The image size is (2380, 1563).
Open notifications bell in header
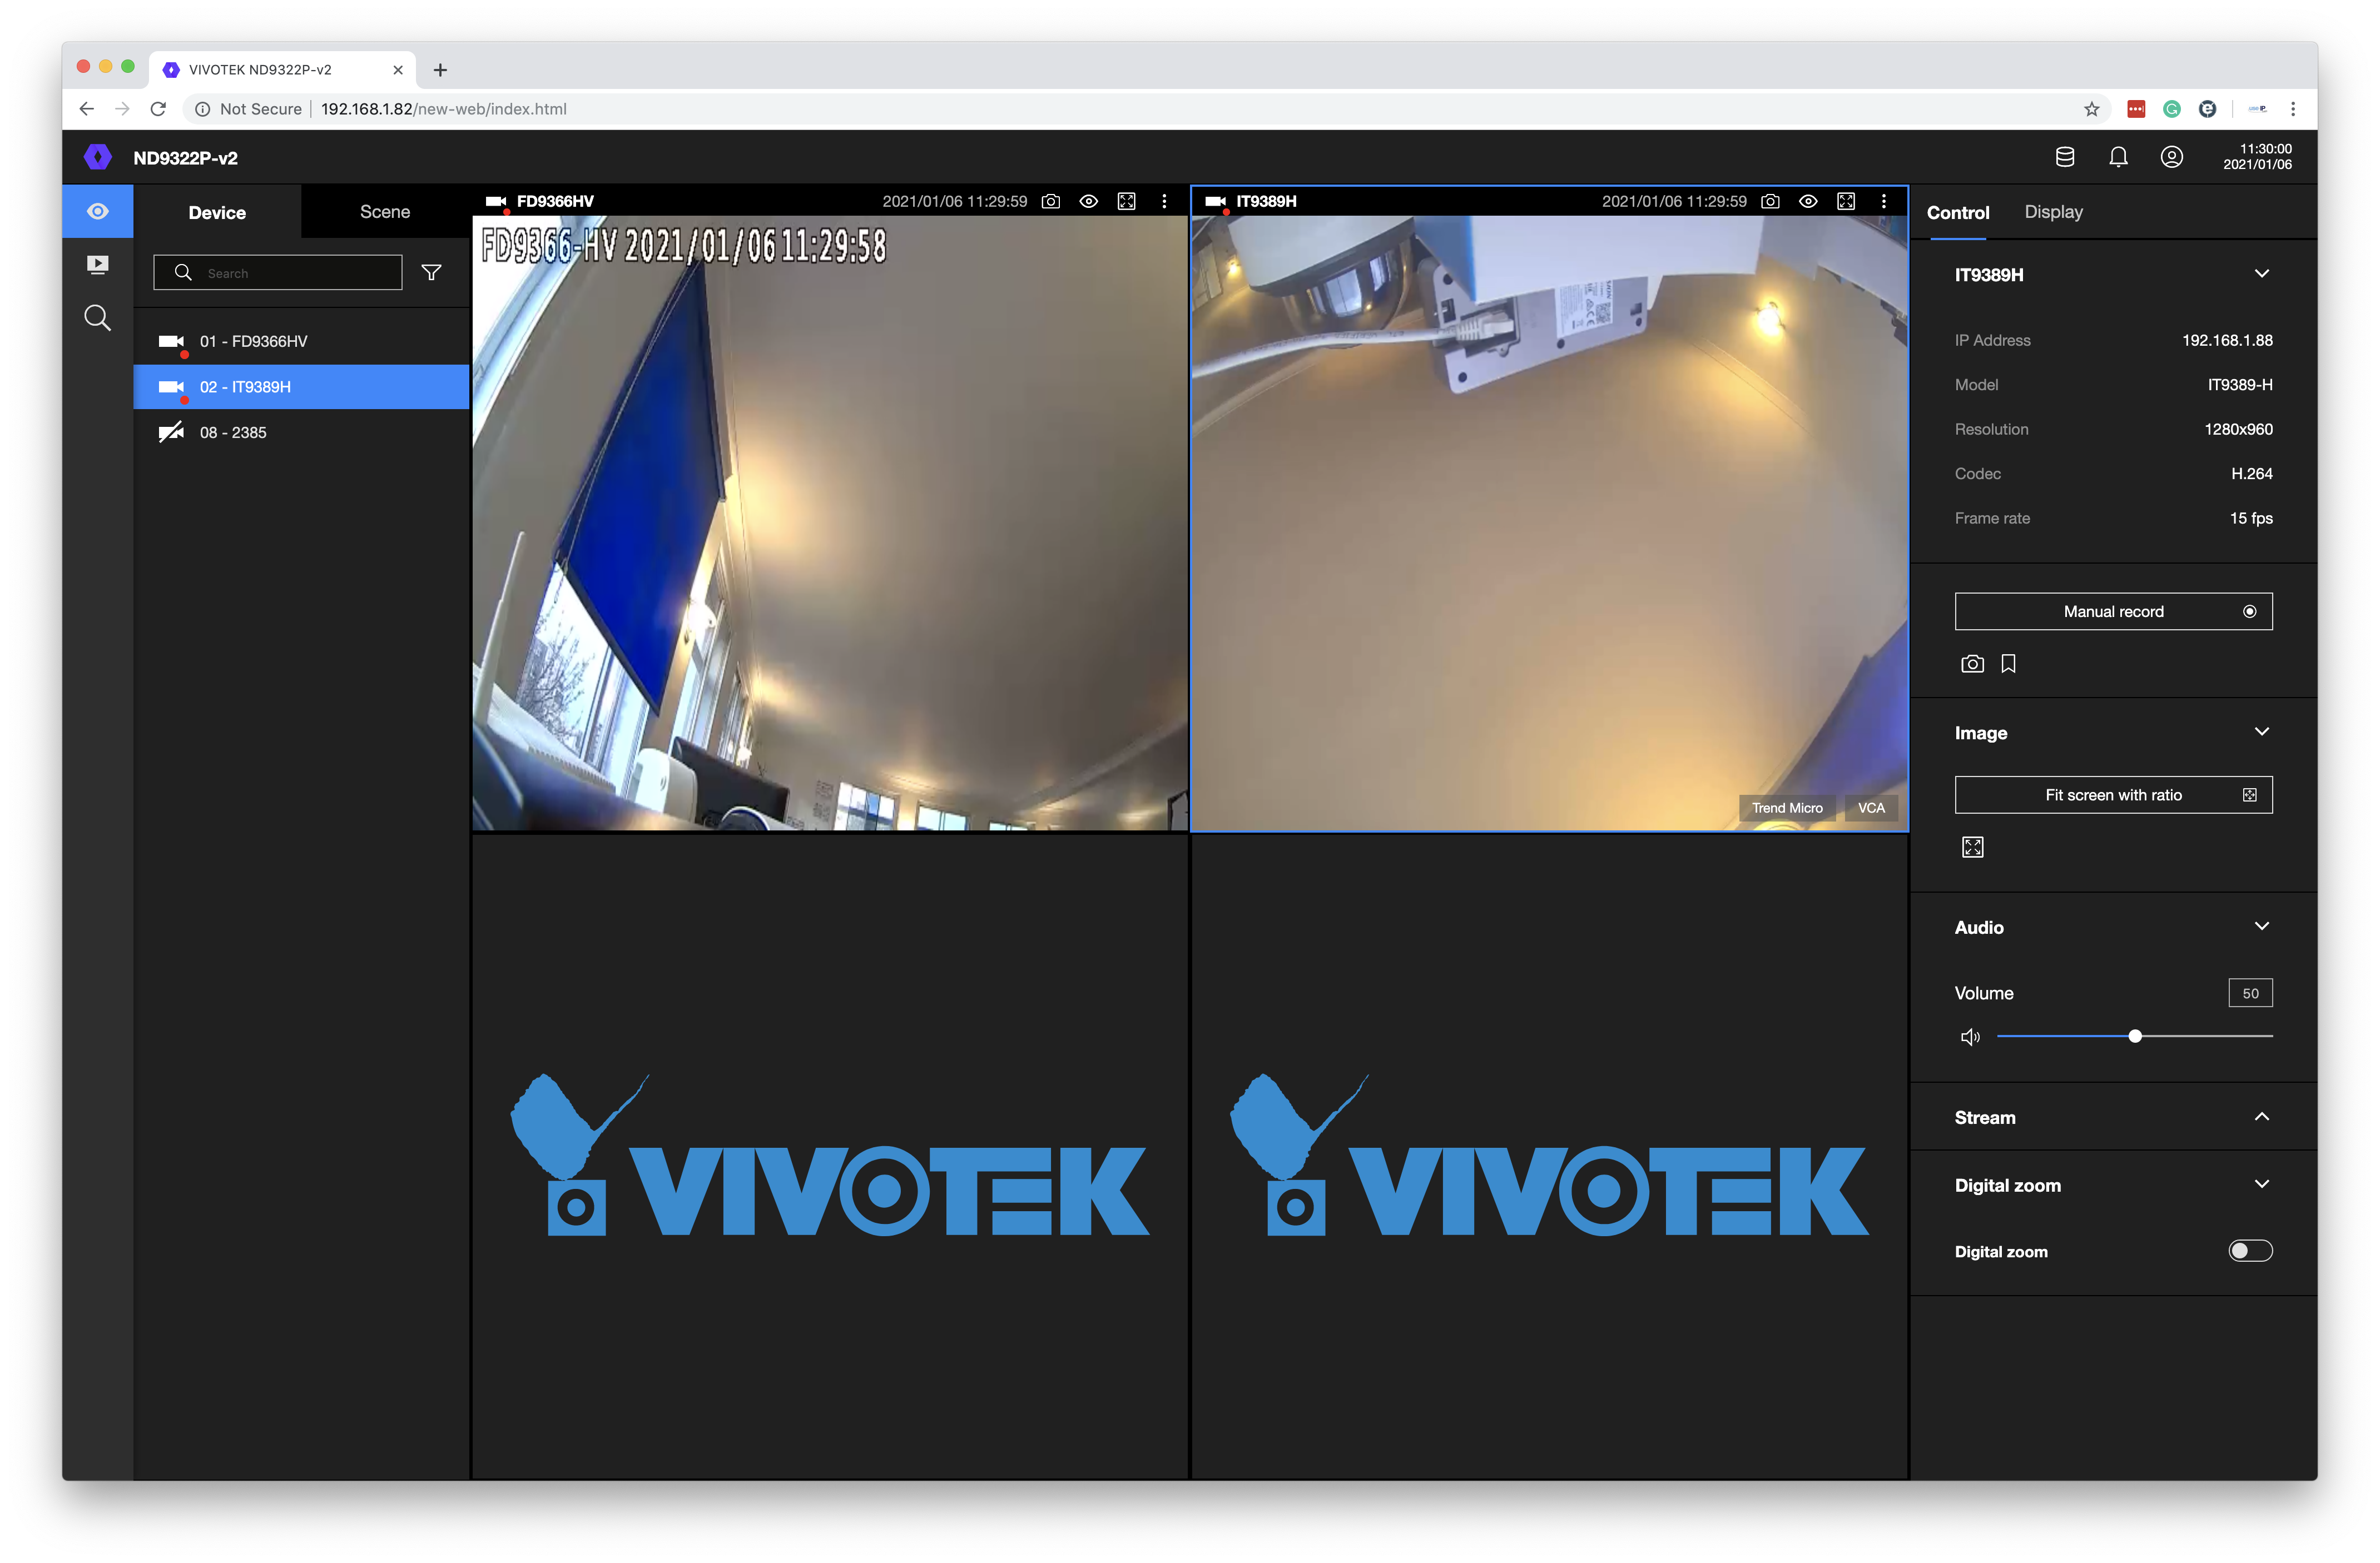[2118, 157]
